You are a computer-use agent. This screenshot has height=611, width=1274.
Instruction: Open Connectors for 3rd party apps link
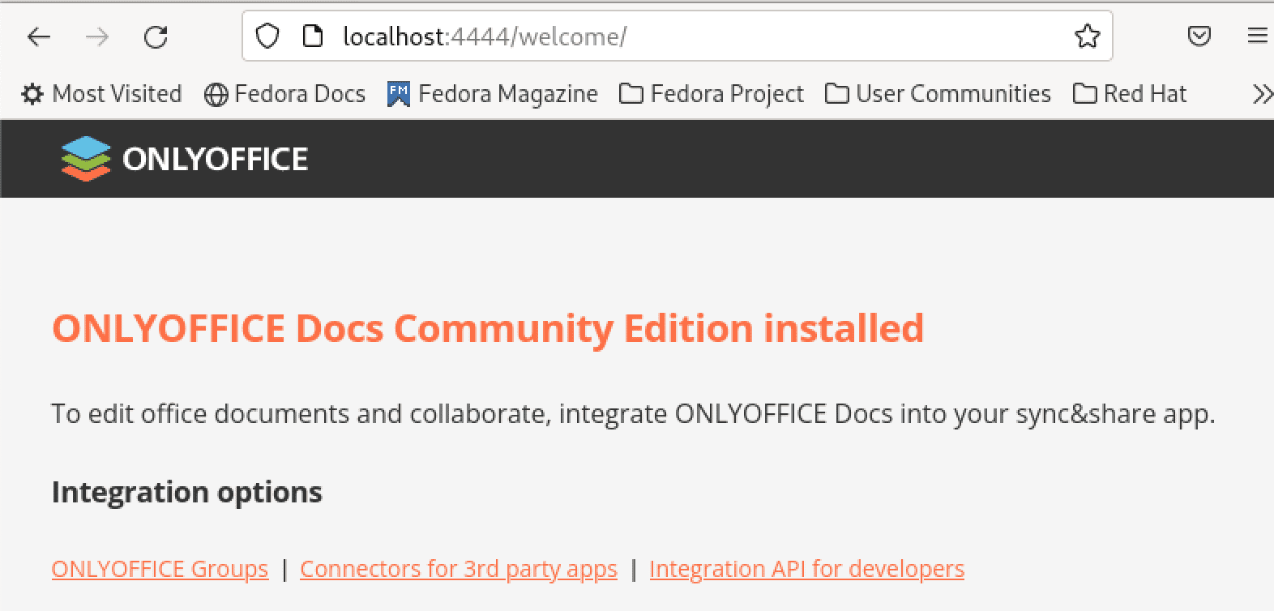[x=459, y=569]
